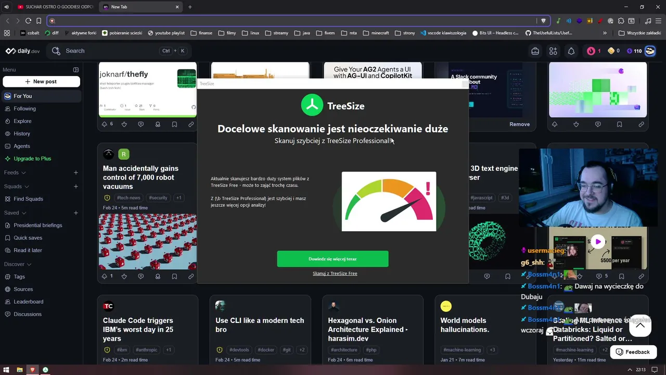
Task: Expand the +3 tags on World models post
Action: 492,350
